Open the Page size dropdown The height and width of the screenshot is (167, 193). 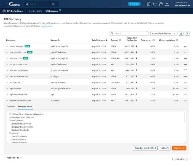click(x=19, y=158)
